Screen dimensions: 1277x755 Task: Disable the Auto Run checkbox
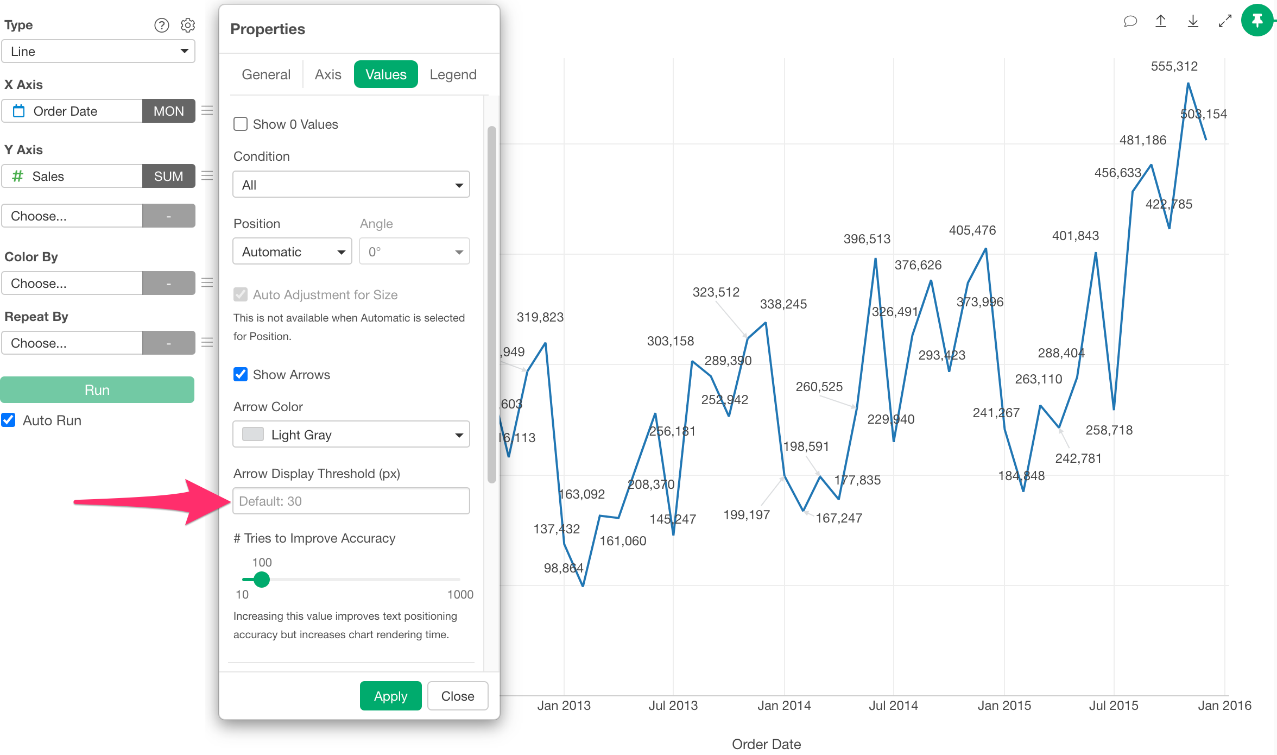click(x=8, y=420)
